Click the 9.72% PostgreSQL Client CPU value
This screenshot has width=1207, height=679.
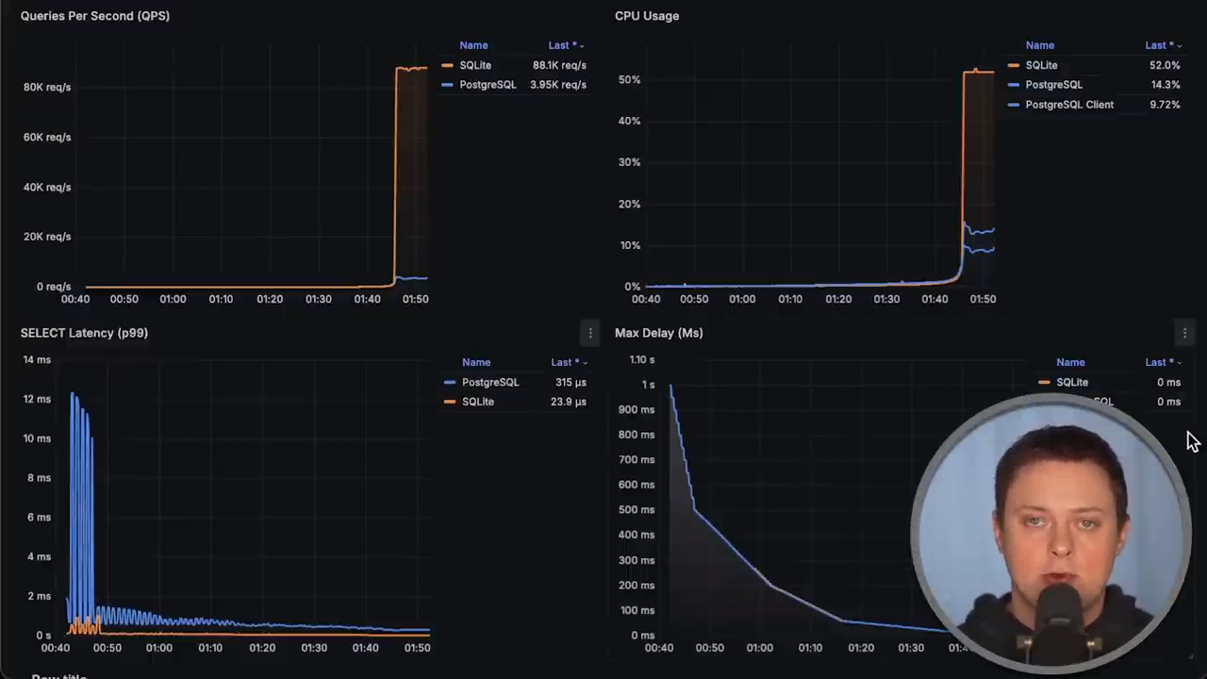click(x=1165, y=105)
